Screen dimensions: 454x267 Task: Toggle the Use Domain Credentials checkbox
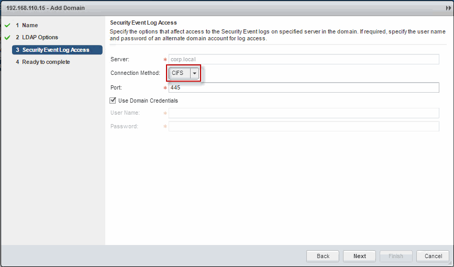click(113, 101)
